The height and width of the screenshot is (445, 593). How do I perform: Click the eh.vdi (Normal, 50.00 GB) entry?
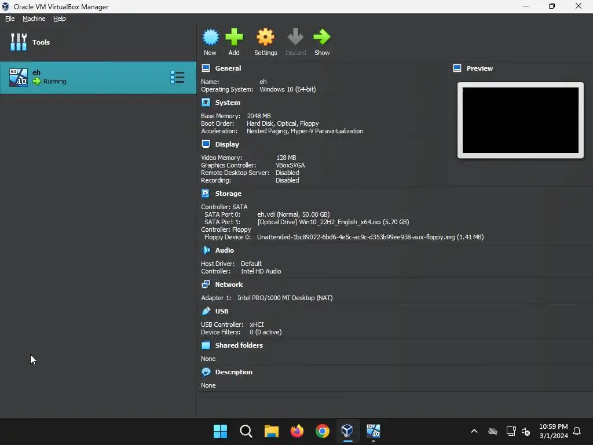(294, 214)
